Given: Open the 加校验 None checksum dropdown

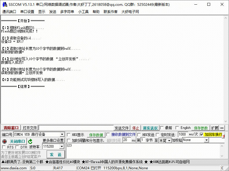Looking at the screenshot, I should [206, 140].
